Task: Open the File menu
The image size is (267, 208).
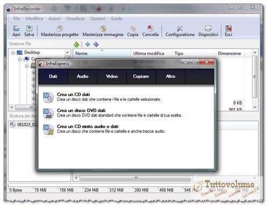Action: (17, 18)
